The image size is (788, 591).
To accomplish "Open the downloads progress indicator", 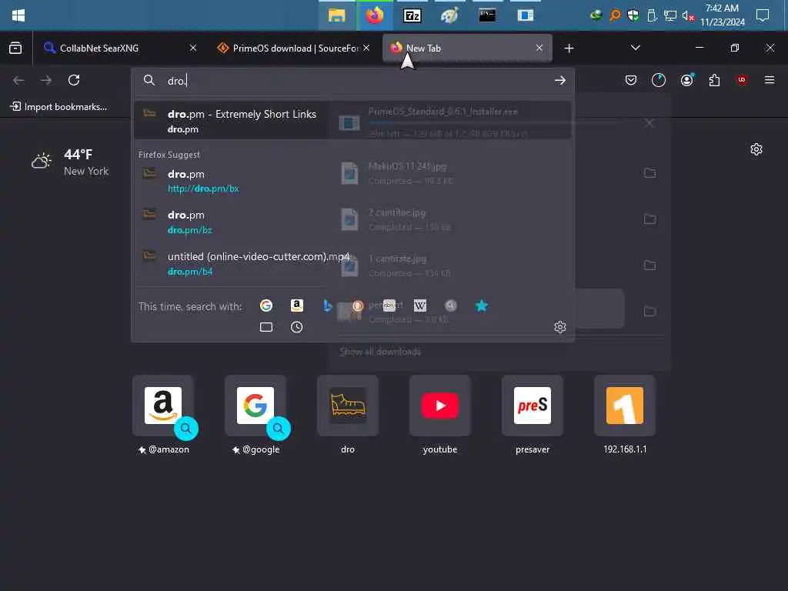I will (659, 80).
